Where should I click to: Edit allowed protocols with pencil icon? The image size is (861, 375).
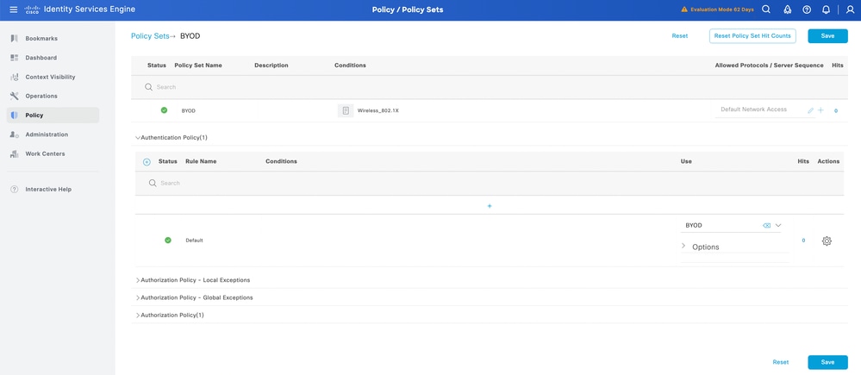coord(810,110)
